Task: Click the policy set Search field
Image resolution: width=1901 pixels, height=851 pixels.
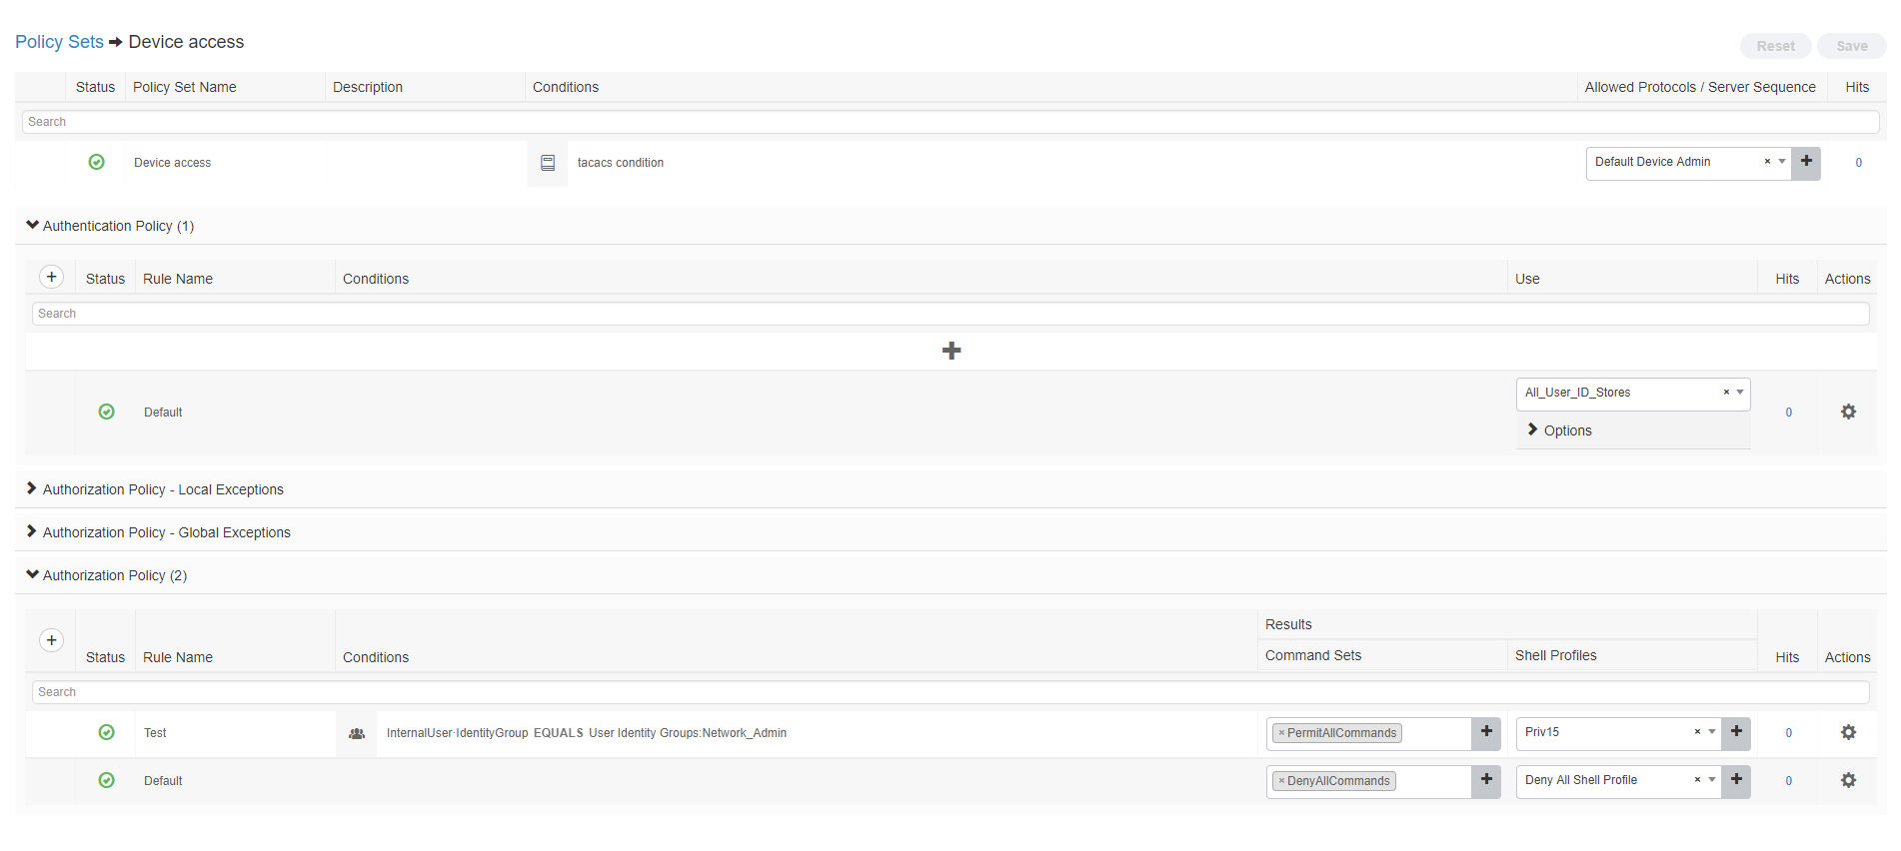Action: coord(950,122)
